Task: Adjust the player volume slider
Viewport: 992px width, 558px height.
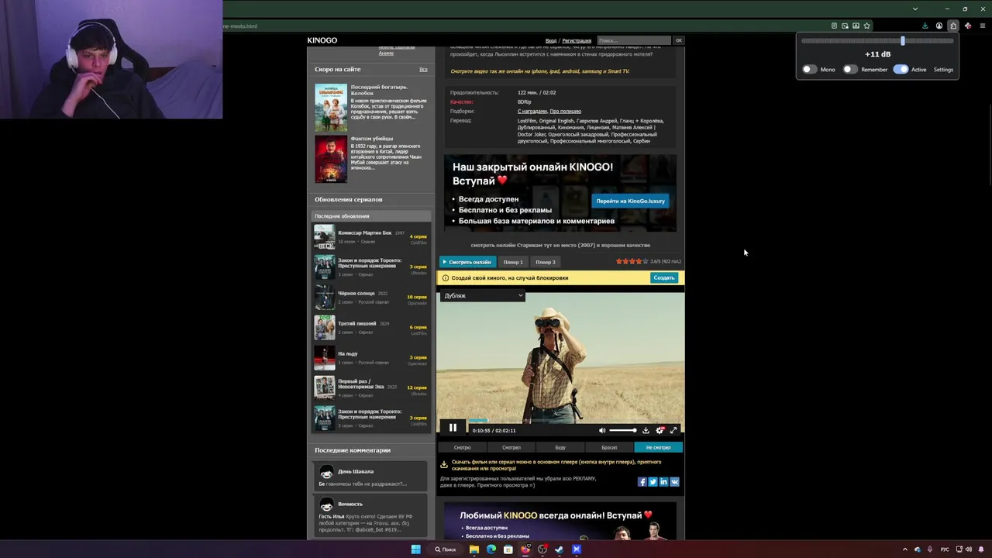Action: [x=622, y=430]
